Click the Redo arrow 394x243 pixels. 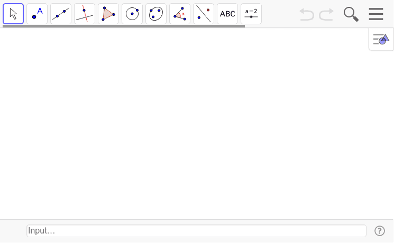(x=326, y=14)
